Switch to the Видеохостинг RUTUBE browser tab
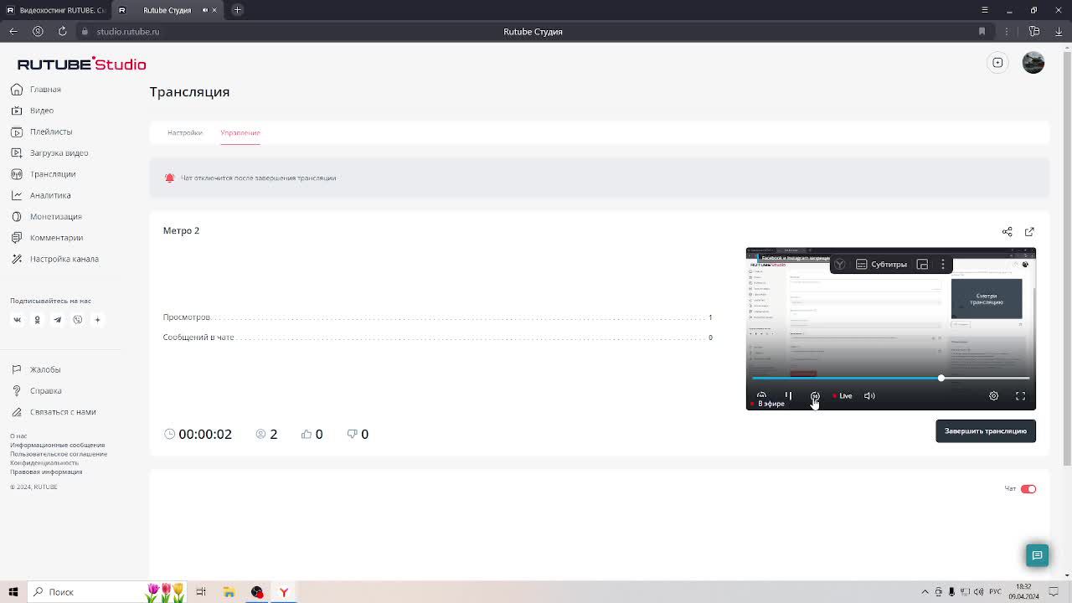This screenshot has height=603, width=1072. (55, 10)
